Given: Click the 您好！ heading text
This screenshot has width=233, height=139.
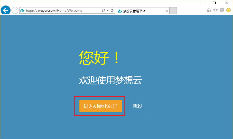Looking at the screenshot, I should (x=99, y=58).
